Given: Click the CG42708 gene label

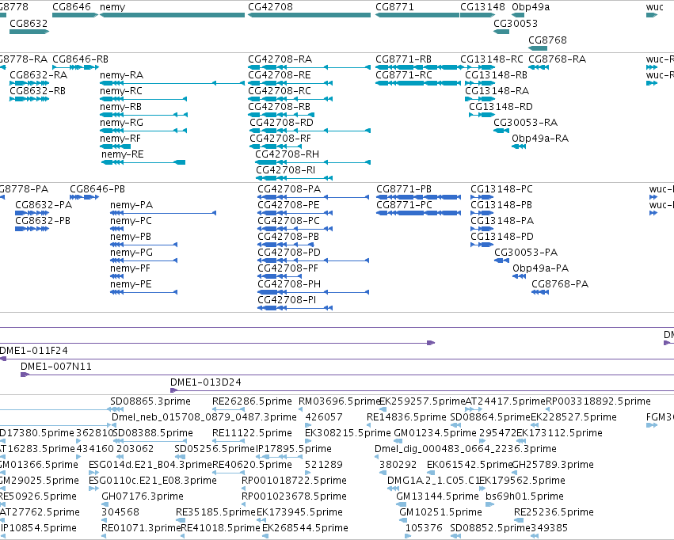Looking at the screenshot, I should pos(270,7).
